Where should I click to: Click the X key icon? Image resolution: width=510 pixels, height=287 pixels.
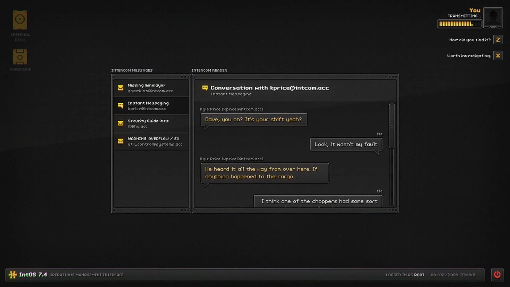498,56
